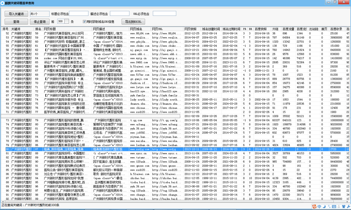Click domain cell www.xyrc.cn

click(139, 153)
